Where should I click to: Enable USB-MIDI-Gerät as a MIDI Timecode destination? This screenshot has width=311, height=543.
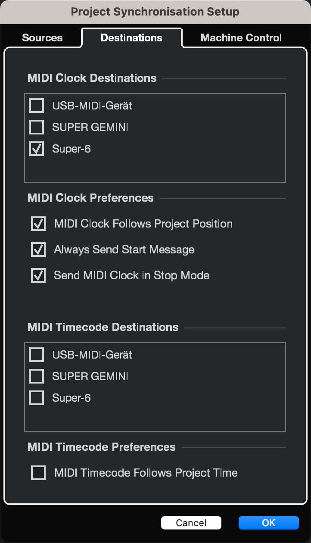[x=37, y=354]
